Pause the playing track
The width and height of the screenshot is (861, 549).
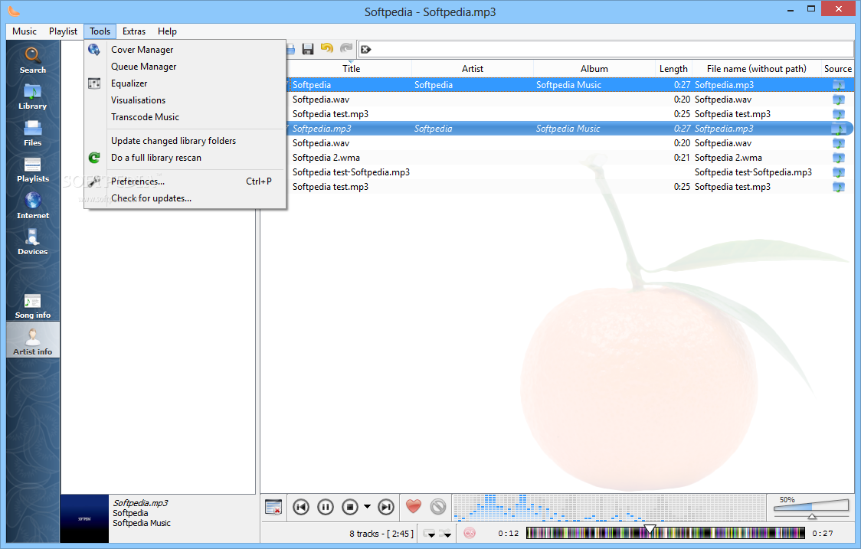[x=325, y=507]
